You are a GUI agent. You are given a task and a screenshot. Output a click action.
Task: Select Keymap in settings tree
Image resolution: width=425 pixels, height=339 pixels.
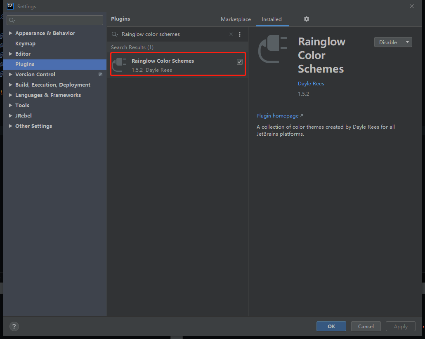[25, 44]
